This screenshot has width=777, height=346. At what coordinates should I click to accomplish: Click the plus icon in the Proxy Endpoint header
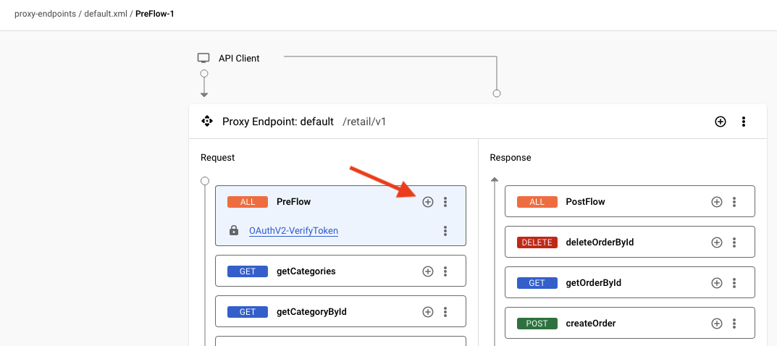(721, 122)
